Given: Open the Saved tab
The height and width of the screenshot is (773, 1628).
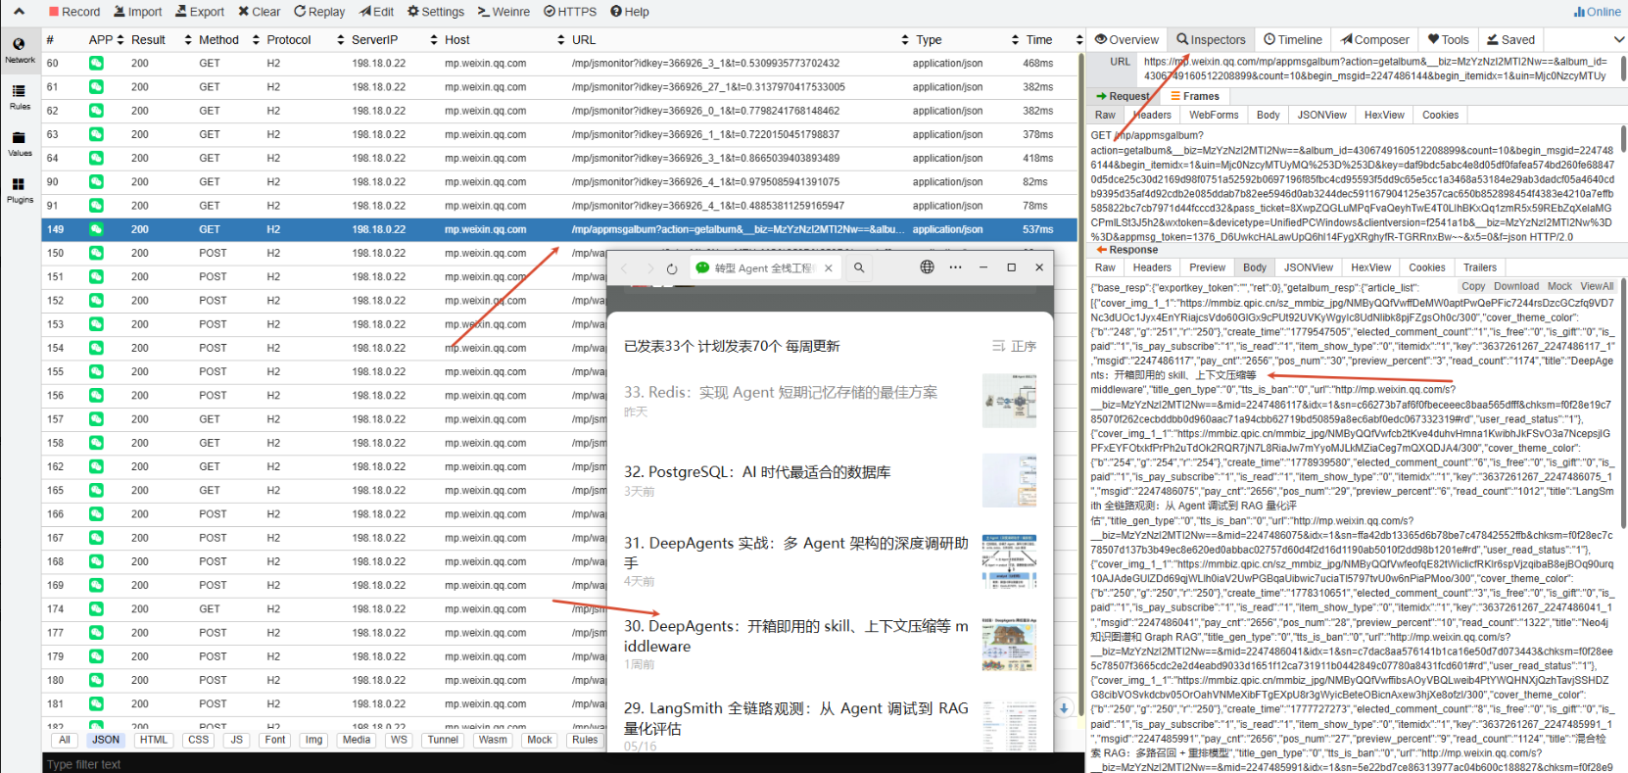Looking at the screenshot, I should tap(1510, 40).
